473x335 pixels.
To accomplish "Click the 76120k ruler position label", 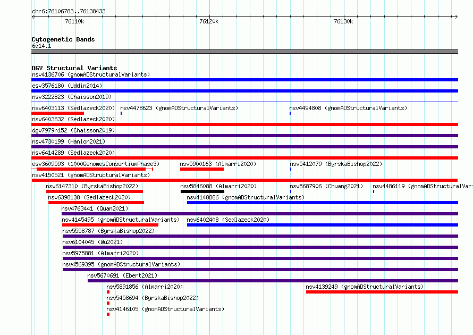I will 209,22.
